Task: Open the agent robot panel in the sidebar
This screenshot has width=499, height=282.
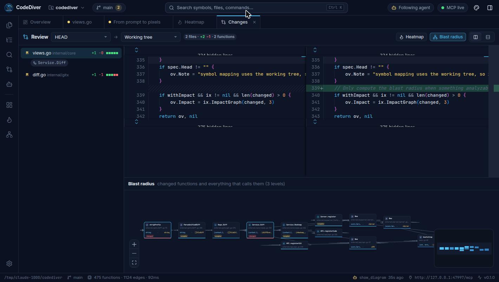Action: (9, 84)
